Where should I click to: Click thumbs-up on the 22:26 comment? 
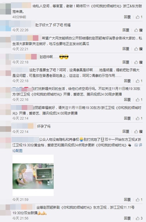[x=138, y=30]
